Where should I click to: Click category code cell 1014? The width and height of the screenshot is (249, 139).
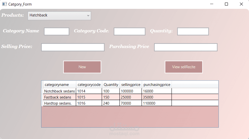point(89,91)
